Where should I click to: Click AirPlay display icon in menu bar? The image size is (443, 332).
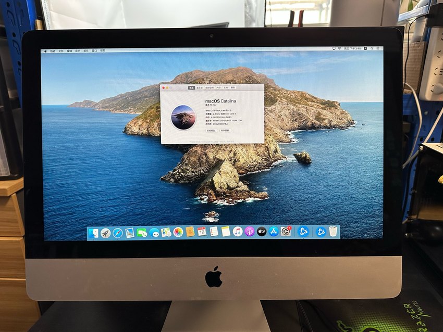click(334, 48)
